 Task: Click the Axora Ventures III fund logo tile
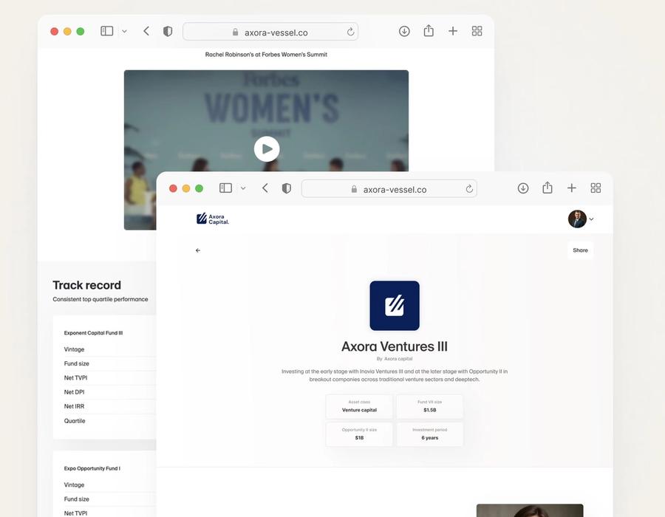(x=395, y=306)
